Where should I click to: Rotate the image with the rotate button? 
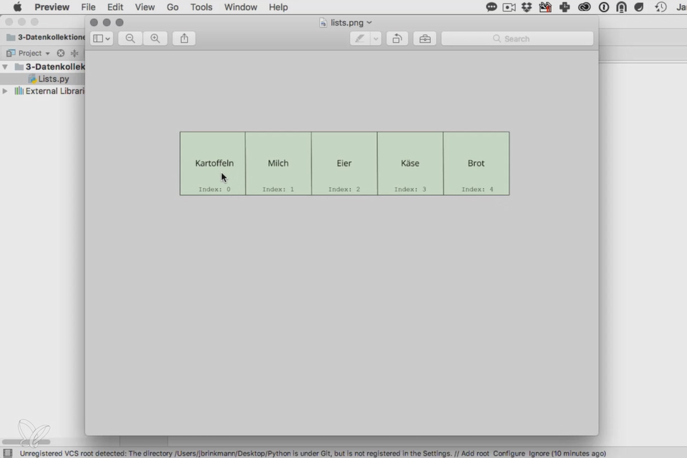[397, 38]
